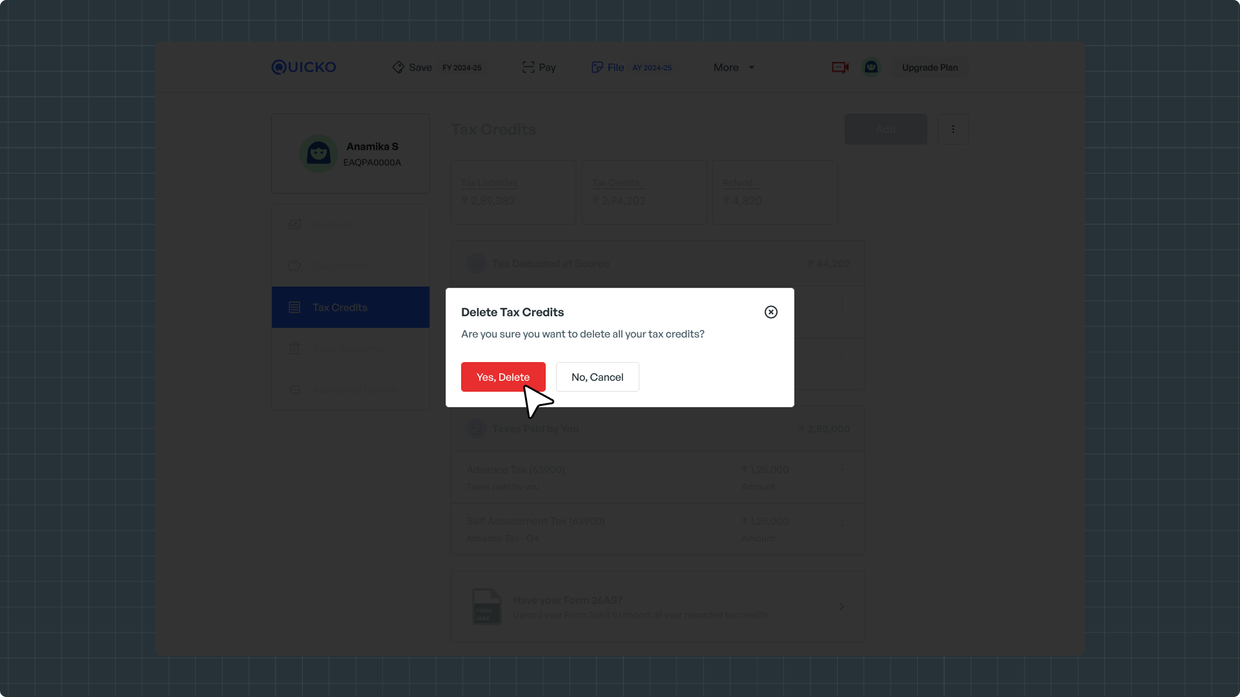Click the No, Cancel button

[x=597, y=377]
